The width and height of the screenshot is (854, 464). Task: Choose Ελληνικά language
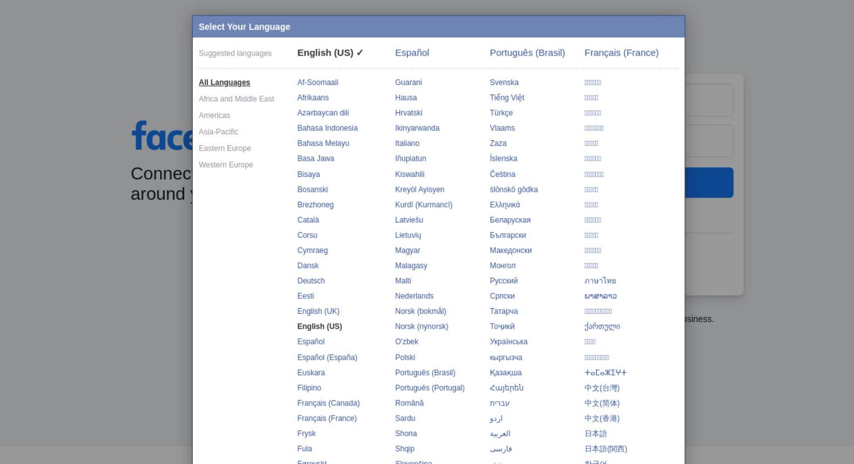coord(505,205)
